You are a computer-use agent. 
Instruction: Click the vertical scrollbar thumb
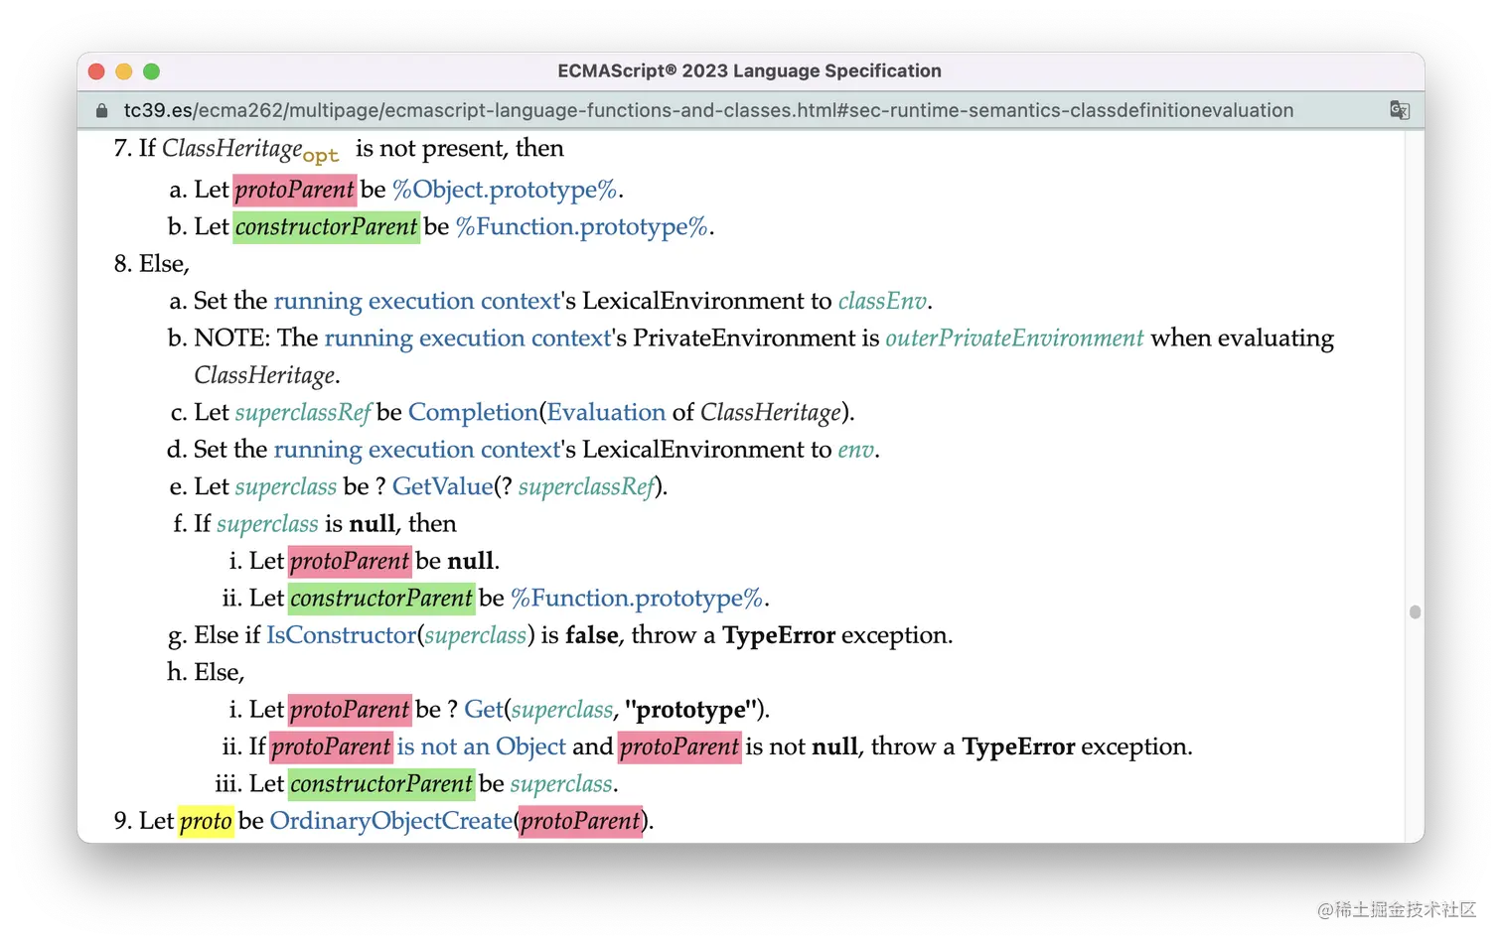[x=1415, y=612]
